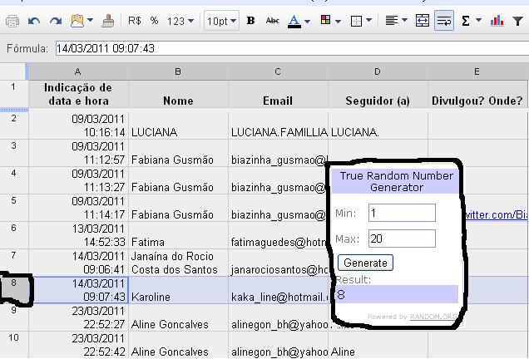The image size is (529, 359).
Task: Expand background color dropdown arrow
Action: coord(338,22)
